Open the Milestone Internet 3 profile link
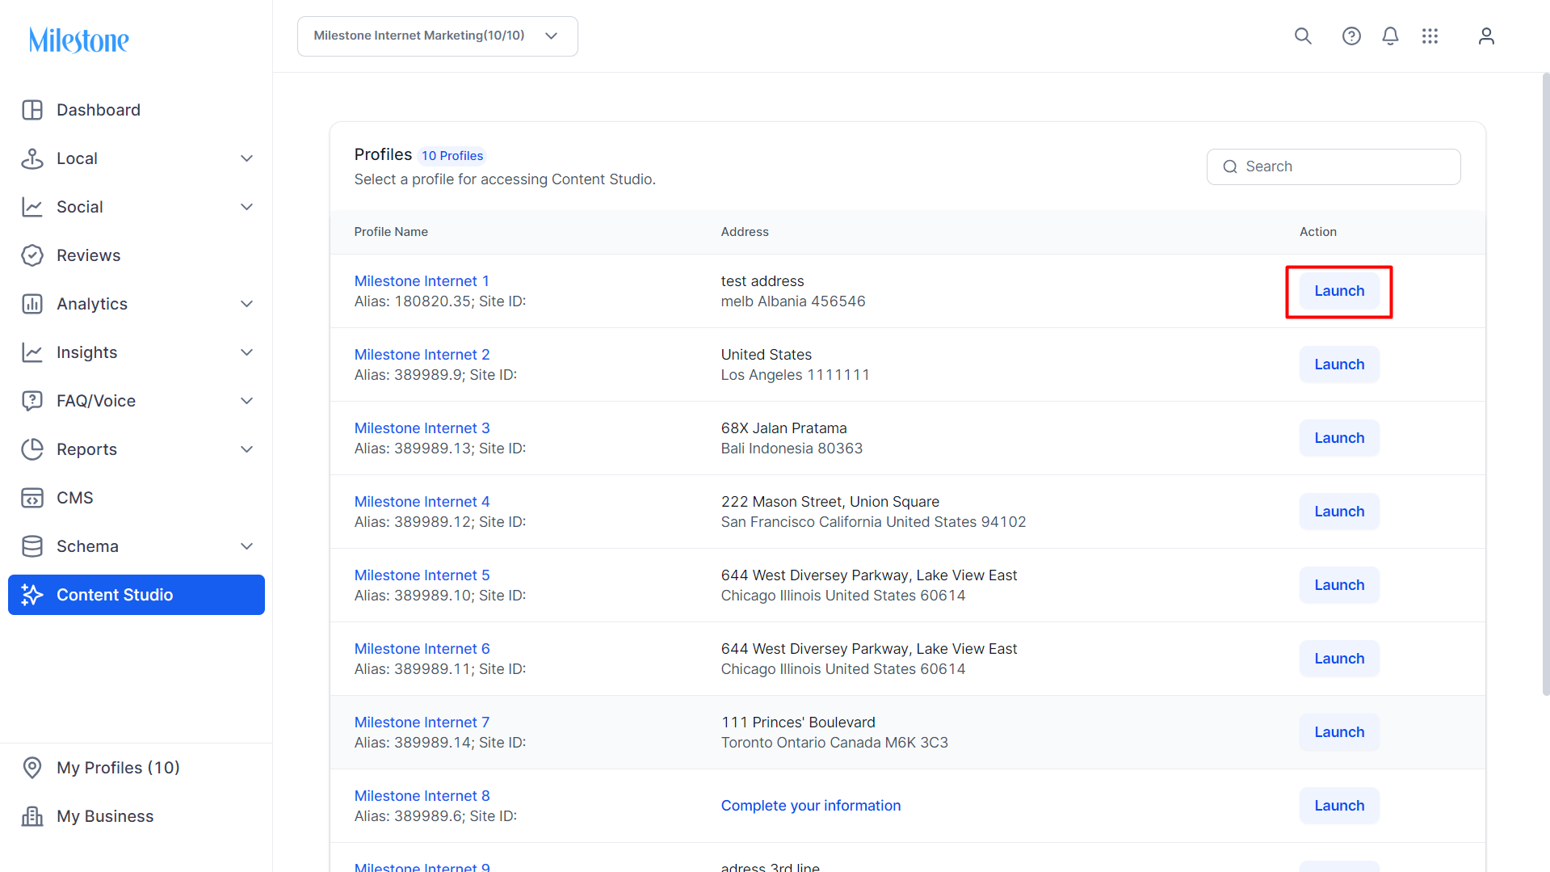Screen dimensions: 1550x872 422,428
